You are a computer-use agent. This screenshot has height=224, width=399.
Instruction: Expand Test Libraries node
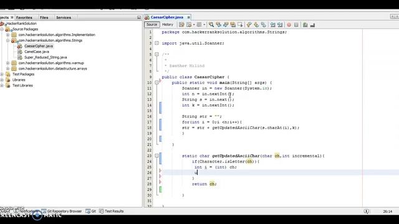pos(2,85)
